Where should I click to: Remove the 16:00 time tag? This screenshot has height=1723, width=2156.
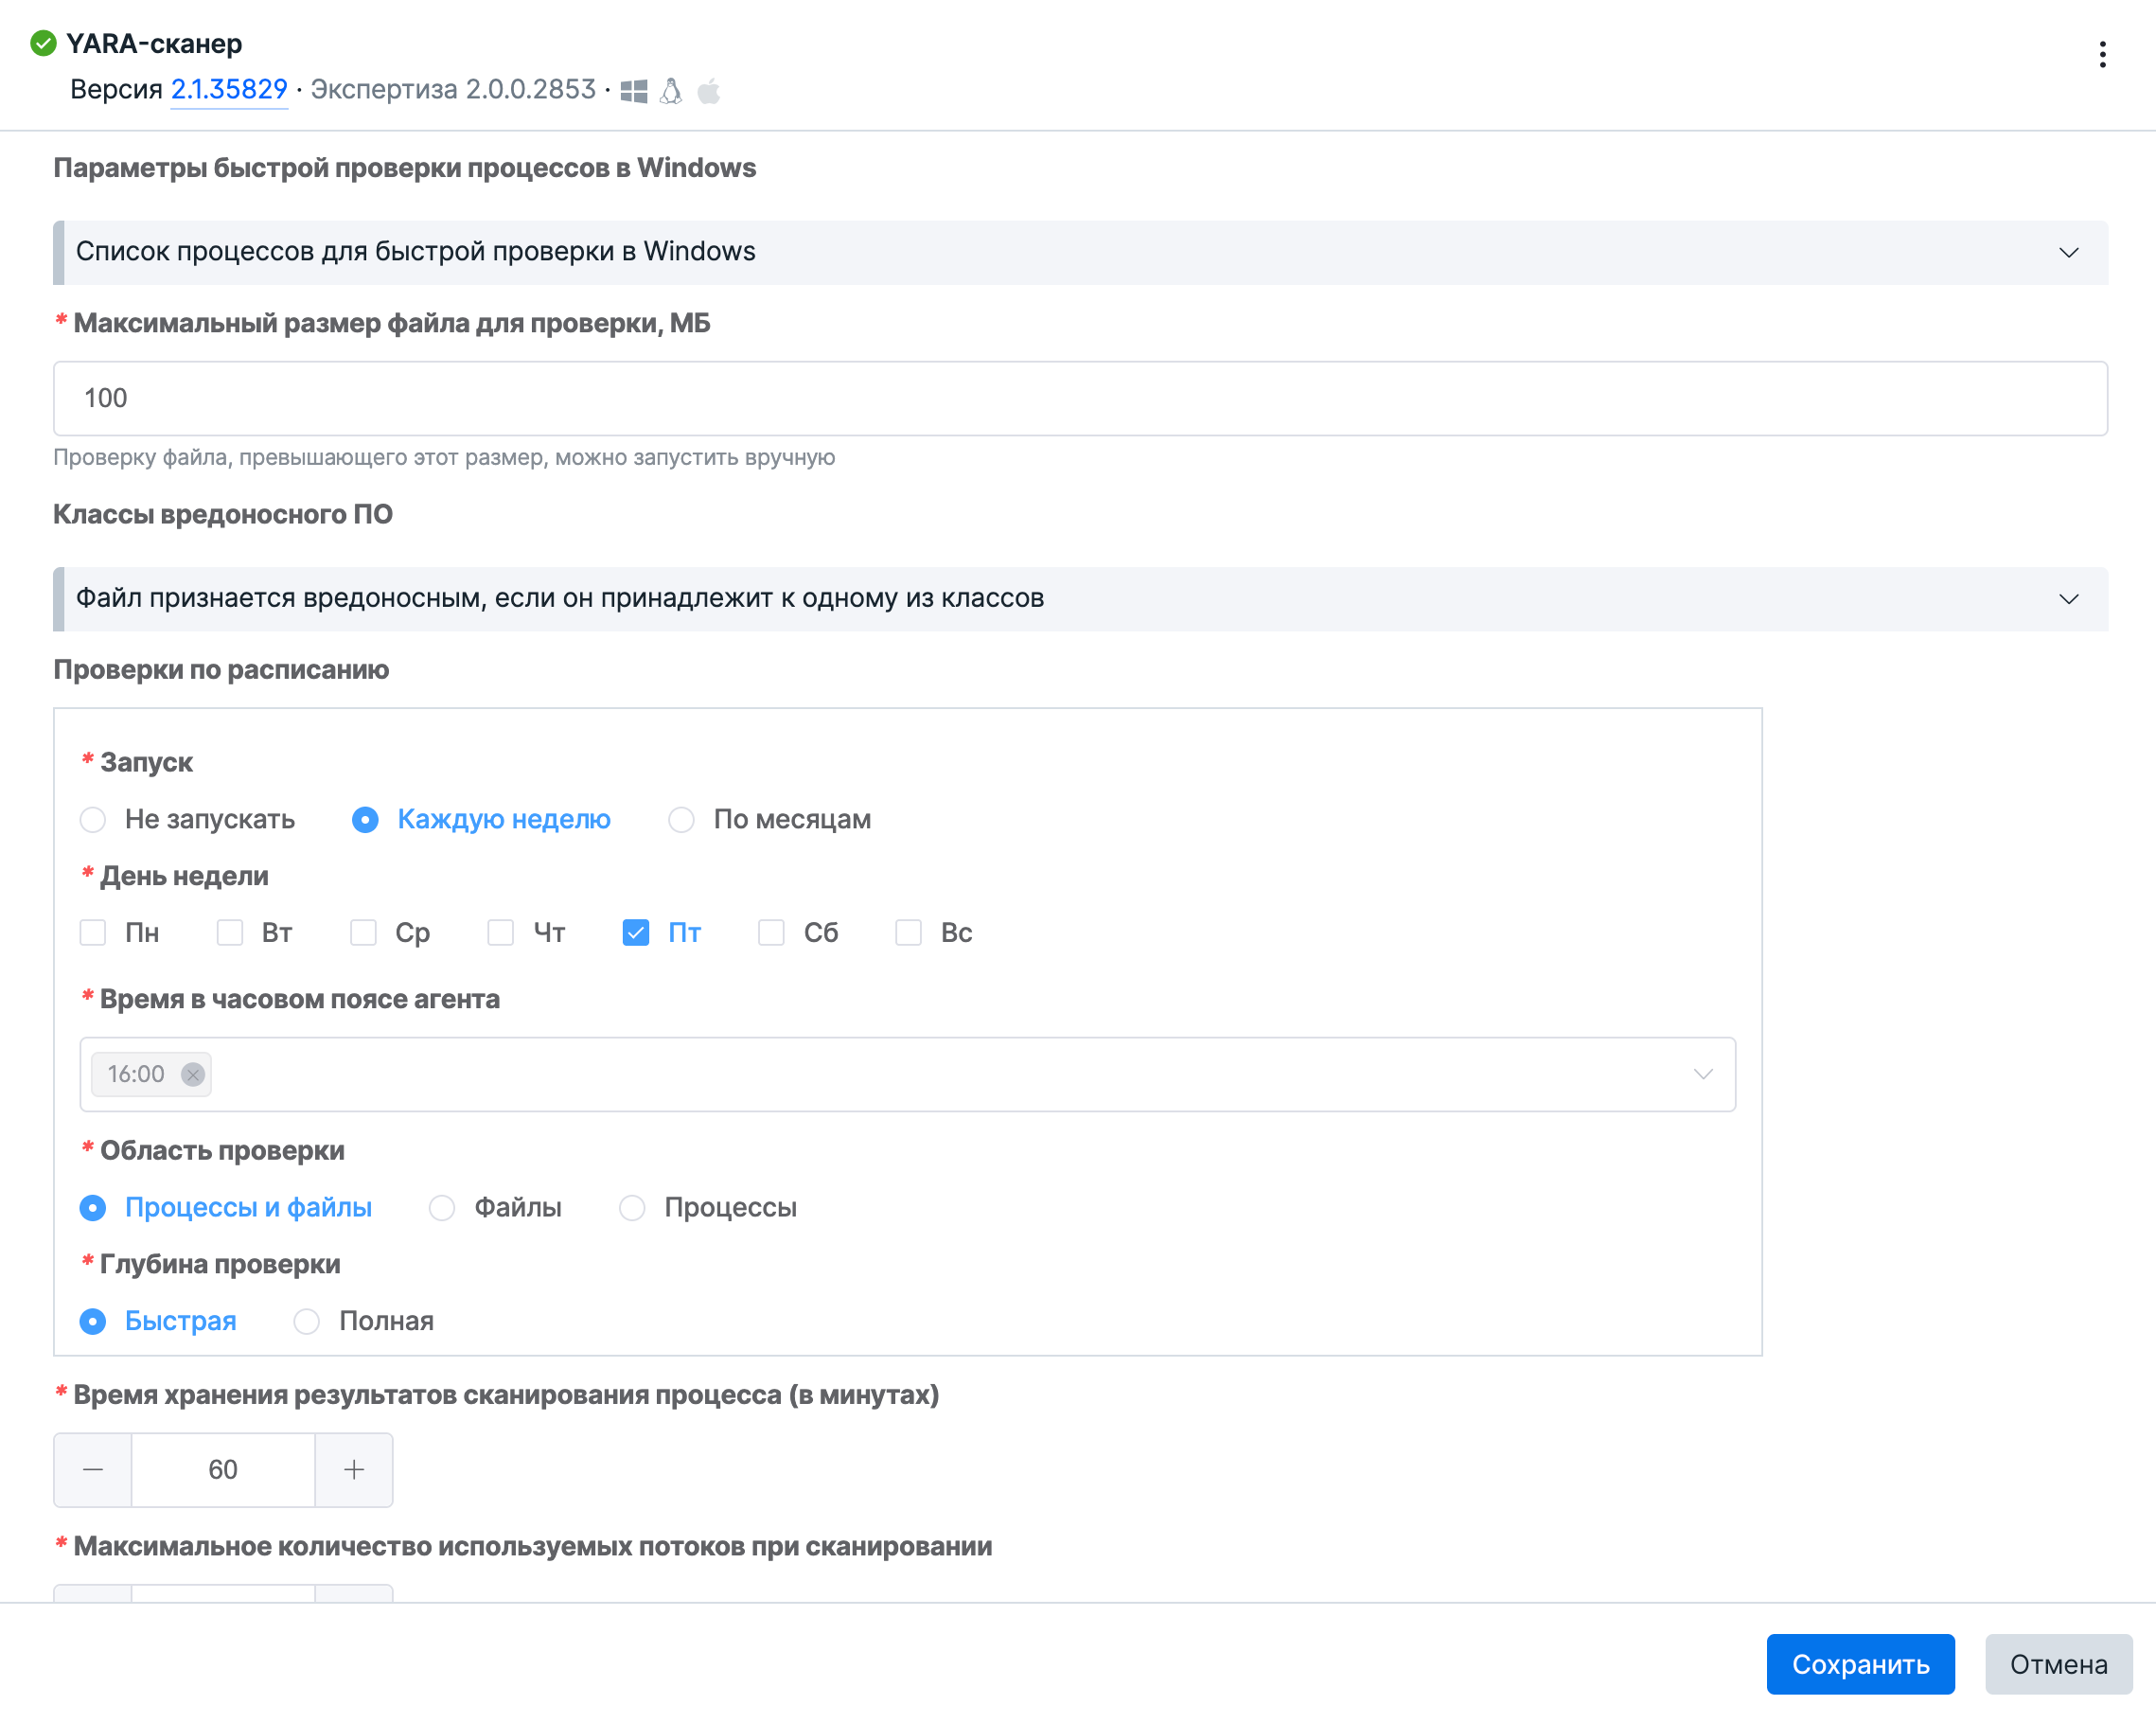193,1074
